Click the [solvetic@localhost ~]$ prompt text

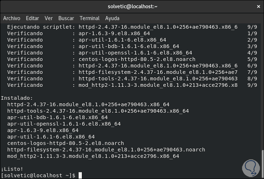[38, 175]
